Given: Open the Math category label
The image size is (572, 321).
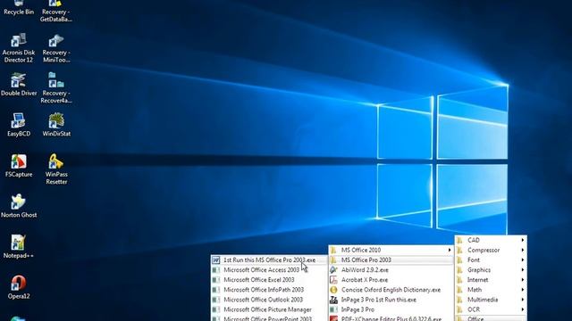Looking at the screenshot, I should 475,290.
